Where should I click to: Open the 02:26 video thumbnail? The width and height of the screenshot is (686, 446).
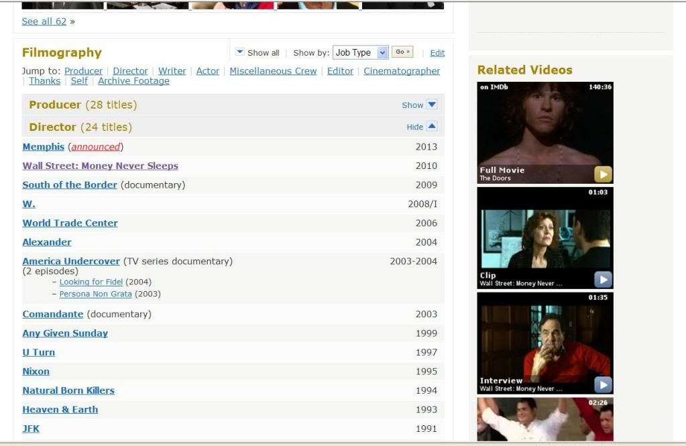point(545,419)
